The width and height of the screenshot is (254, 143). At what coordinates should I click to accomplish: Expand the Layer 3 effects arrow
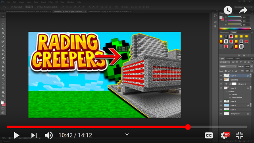tap(250, 105)
